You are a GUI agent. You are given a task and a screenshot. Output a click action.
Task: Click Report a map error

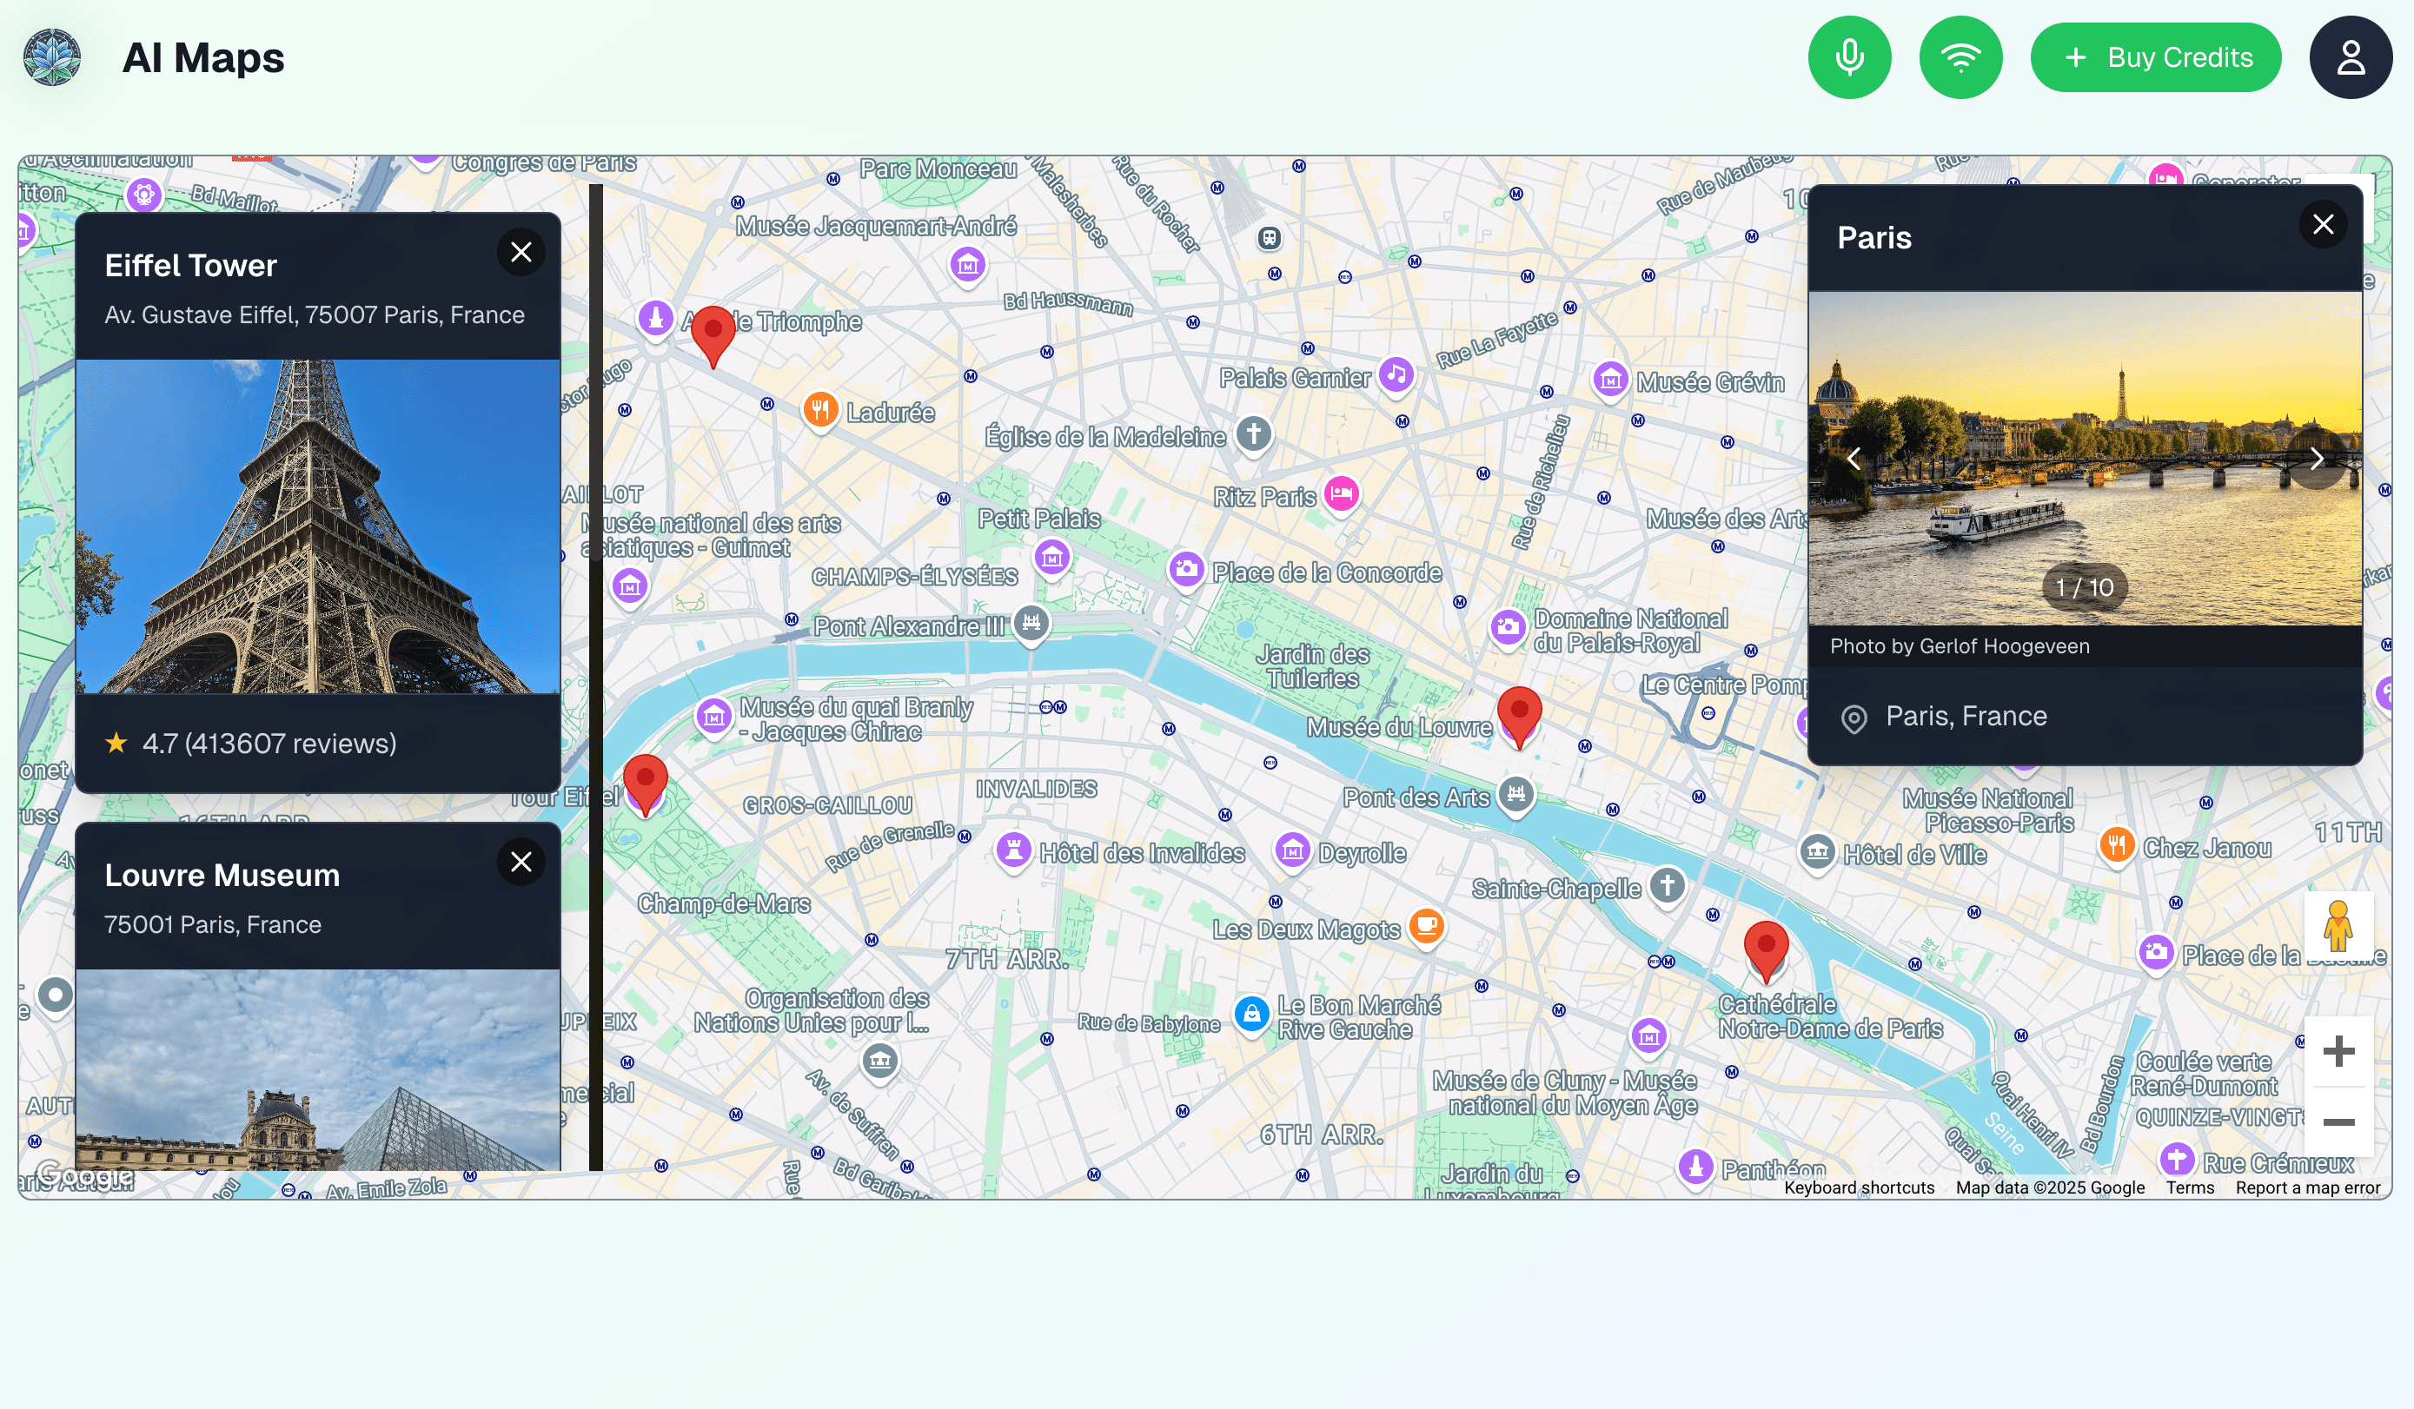[2308, 1187]
